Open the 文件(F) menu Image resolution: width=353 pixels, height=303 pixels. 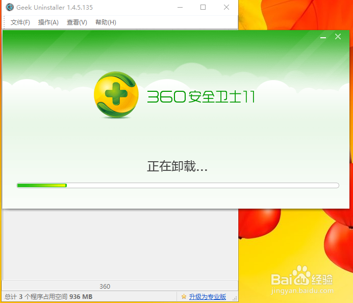(20, 22)
